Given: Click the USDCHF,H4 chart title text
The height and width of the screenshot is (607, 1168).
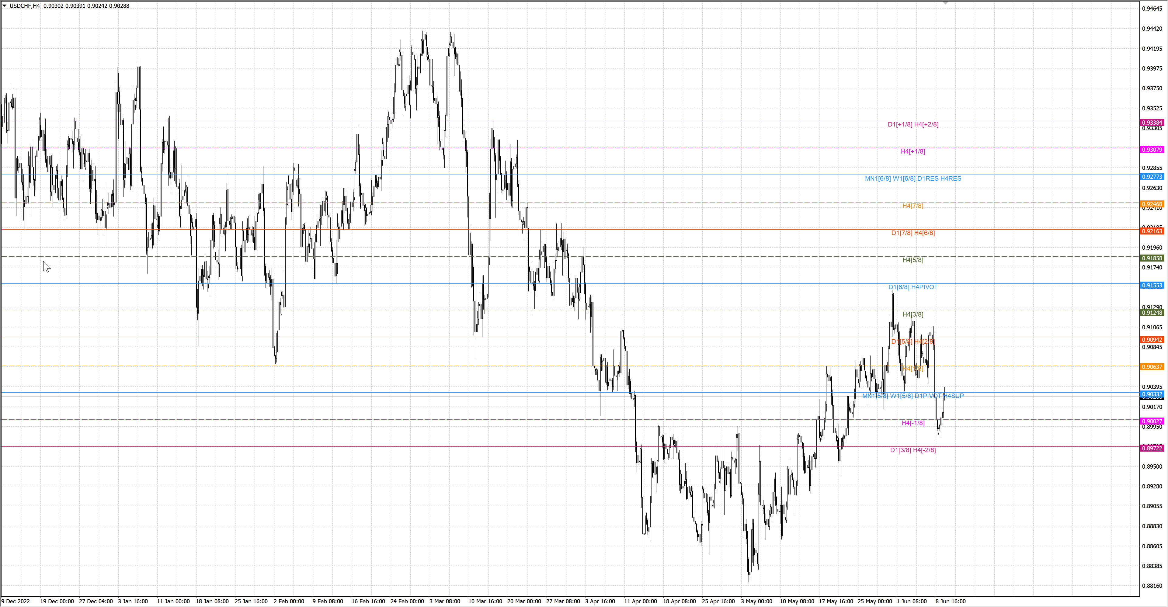Looking at the screenshot, I should [24, 6].
